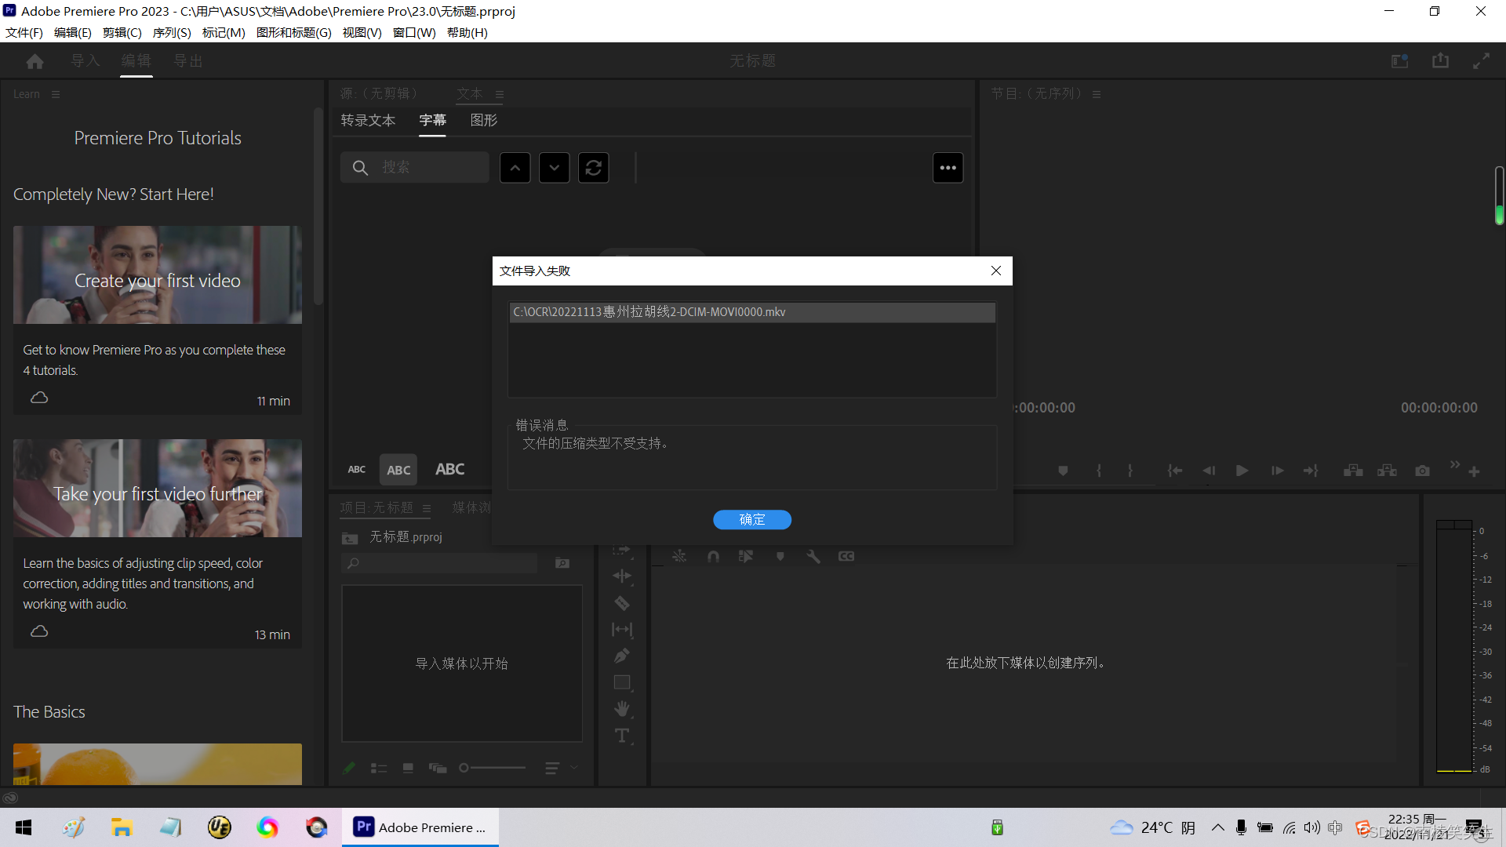Expand hidden monitor buttons double chevron
This screenshot has height=847, width=1506.
(x=1455, y=465)
